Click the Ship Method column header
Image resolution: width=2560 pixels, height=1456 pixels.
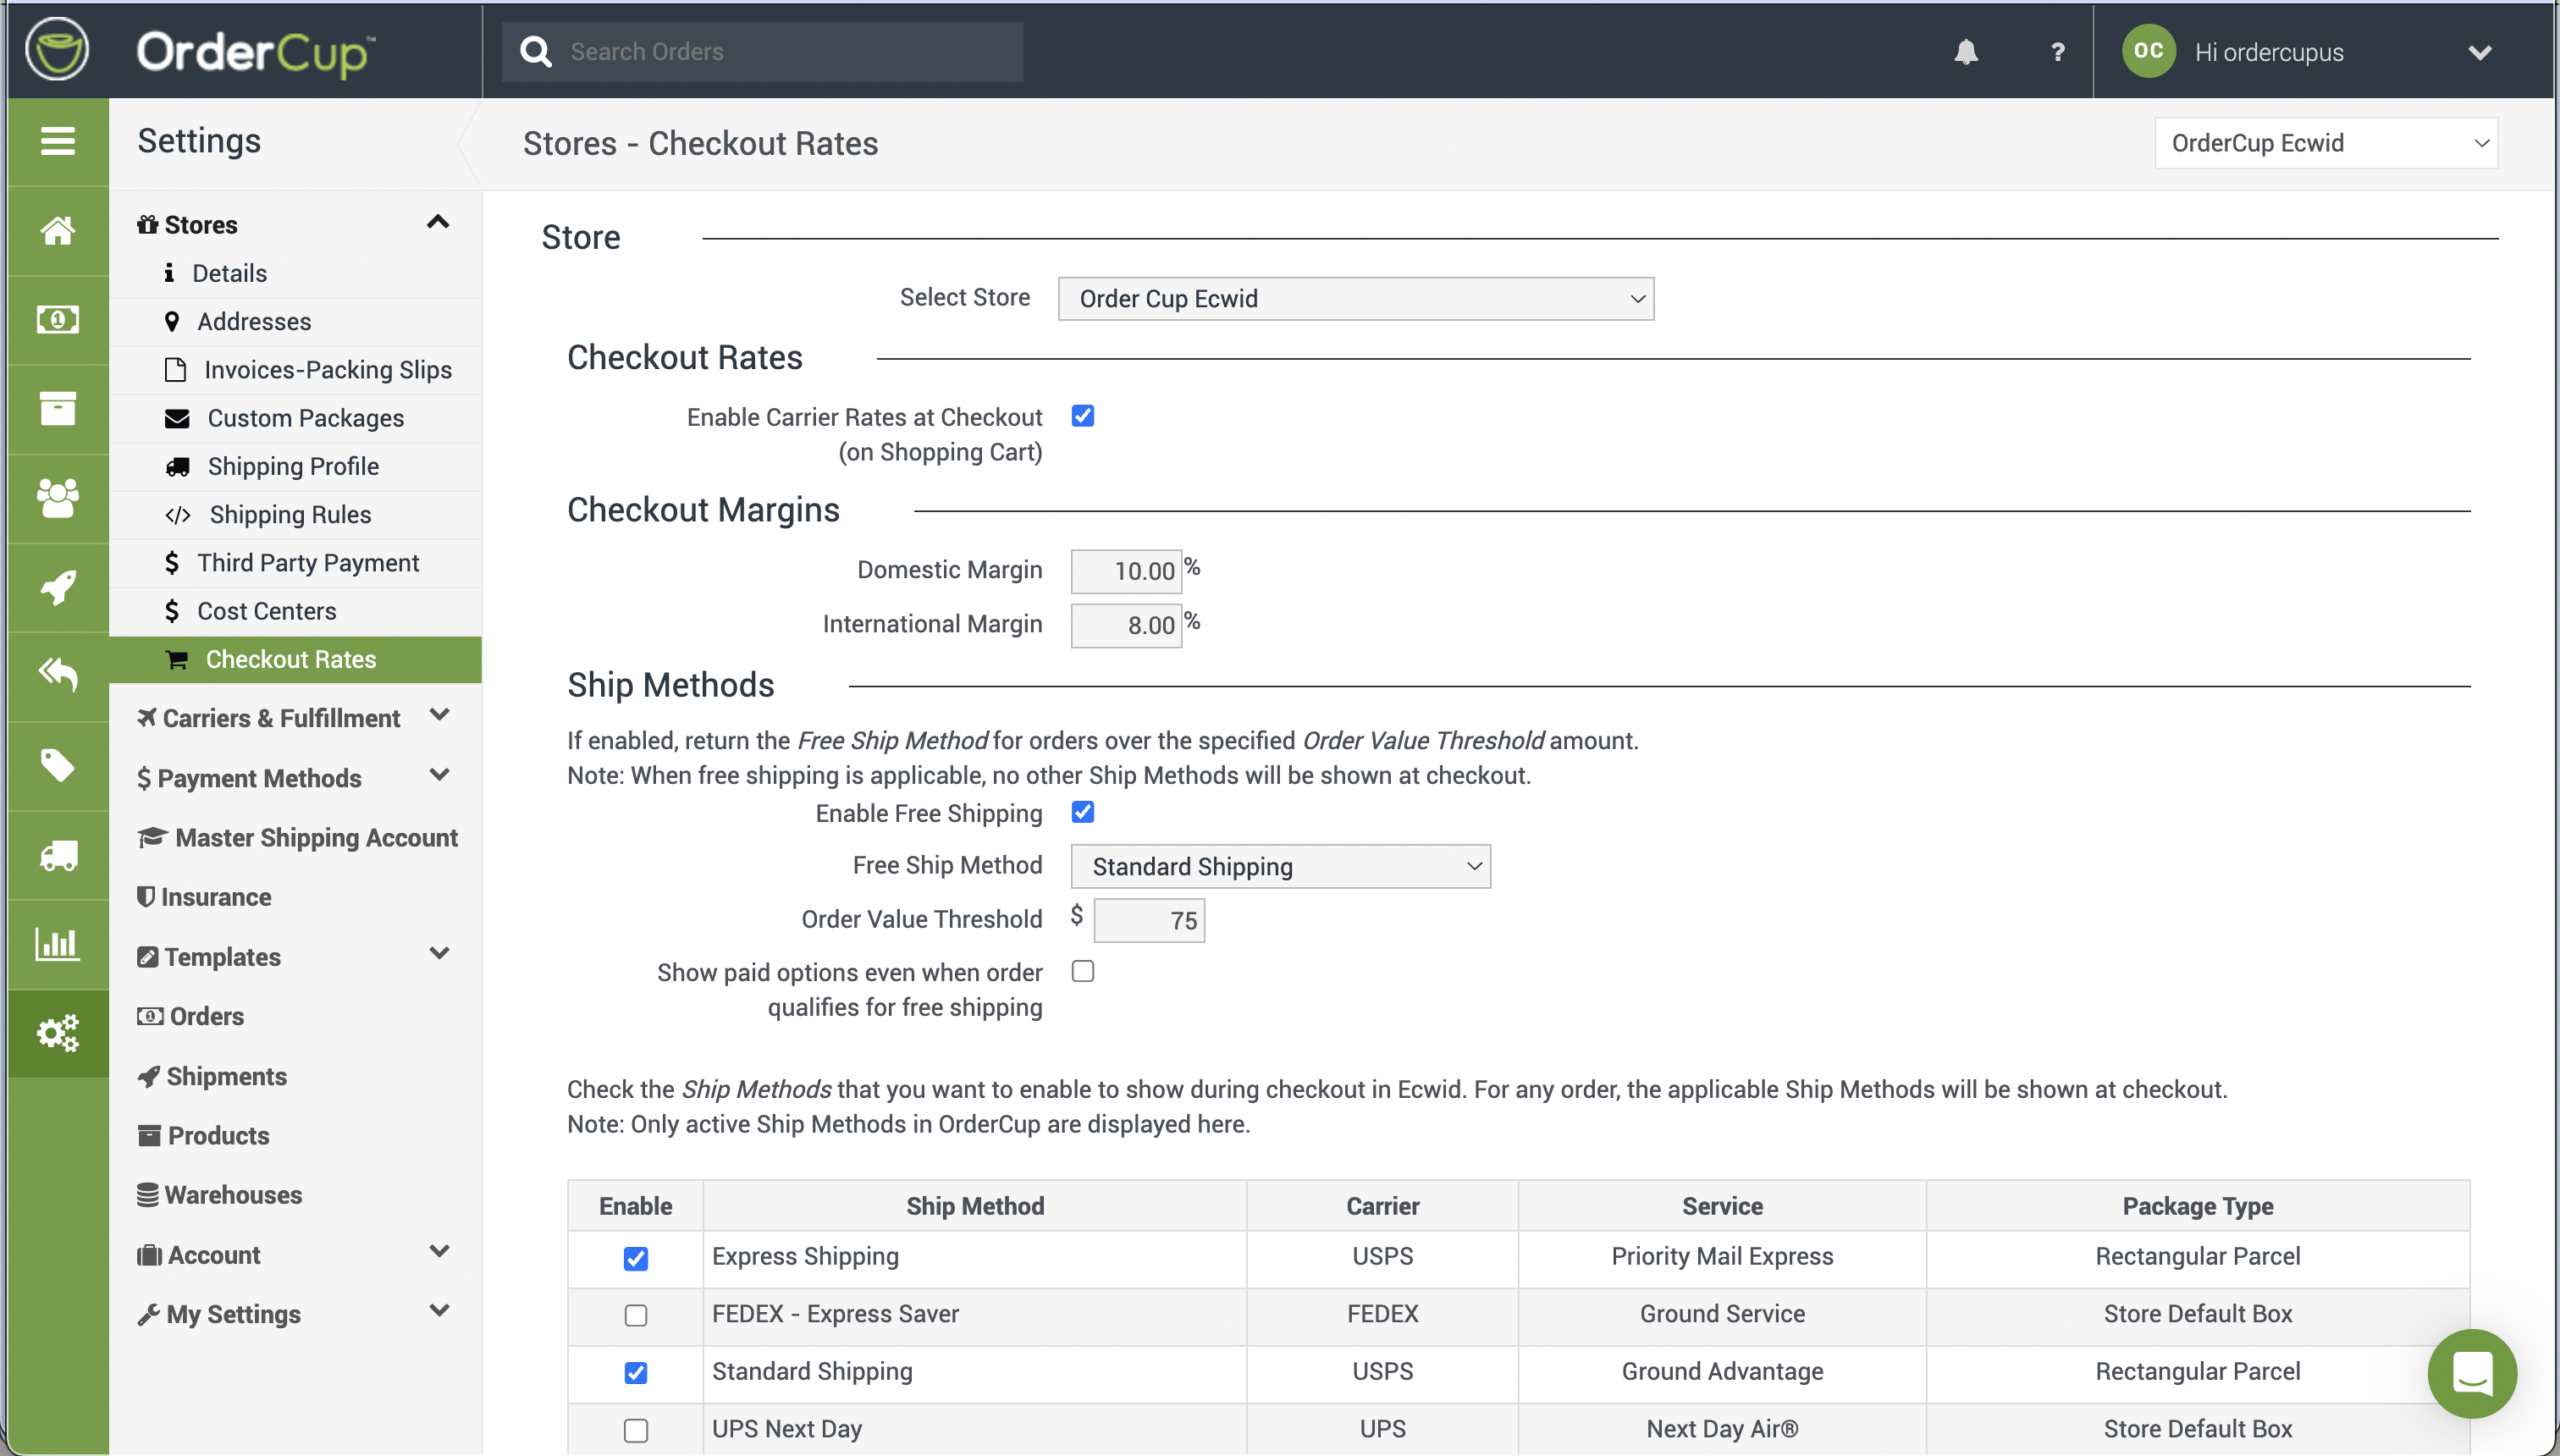975,1206
